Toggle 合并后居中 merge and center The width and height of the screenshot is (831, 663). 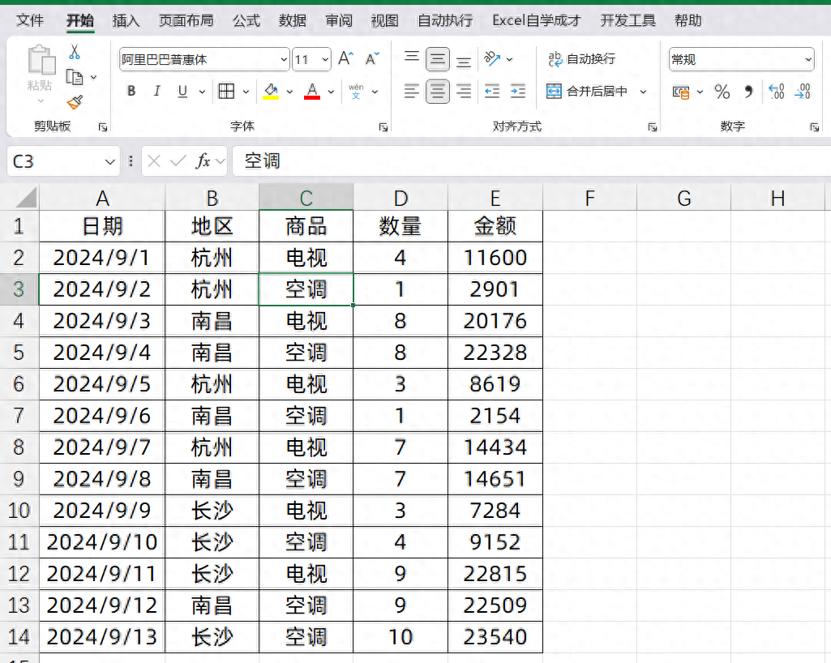587,91
